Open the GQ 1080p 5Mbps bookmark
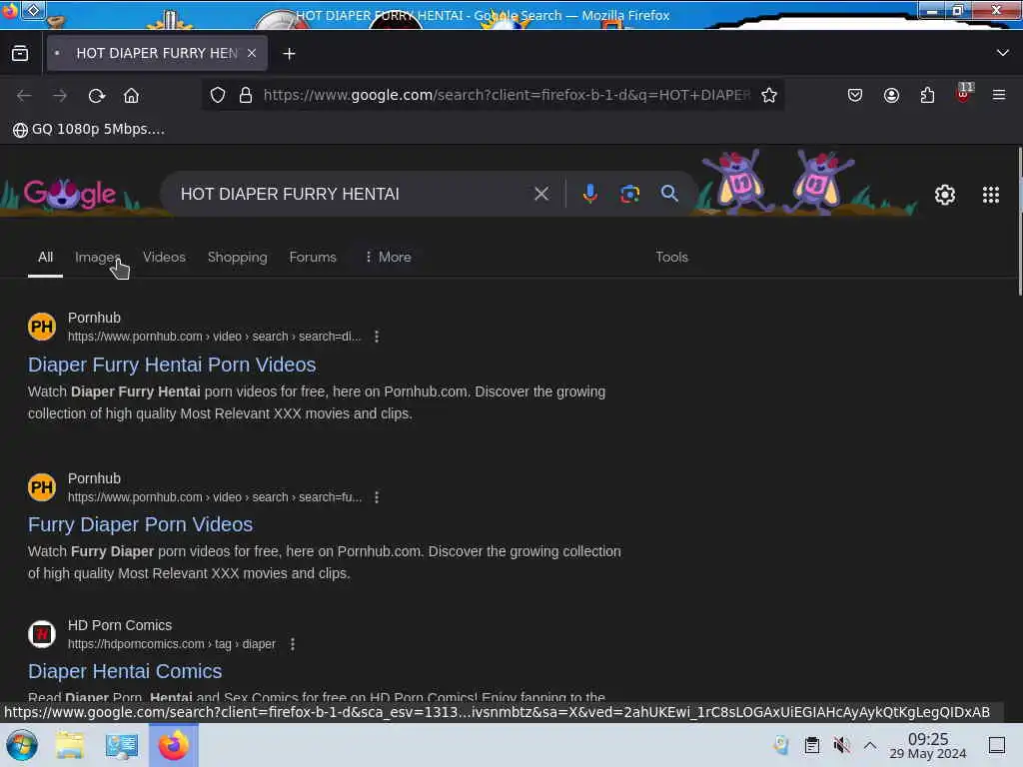1023x767 pixels. tap(89, 129)
